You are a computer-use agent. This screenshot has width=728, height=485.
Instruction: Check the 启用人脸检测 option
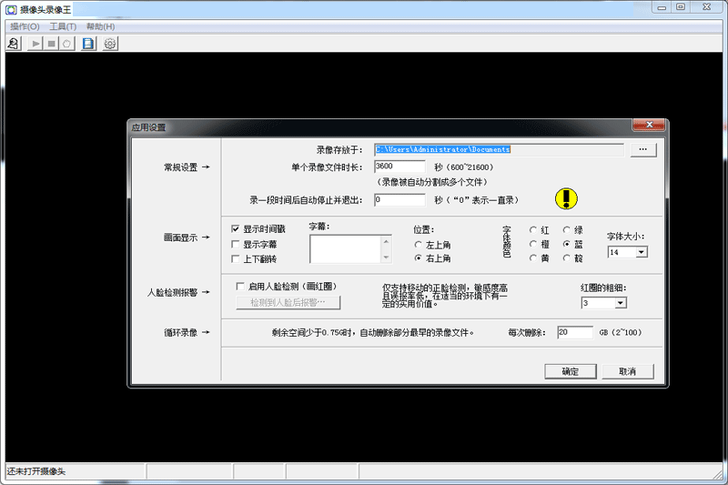point(241,286)
